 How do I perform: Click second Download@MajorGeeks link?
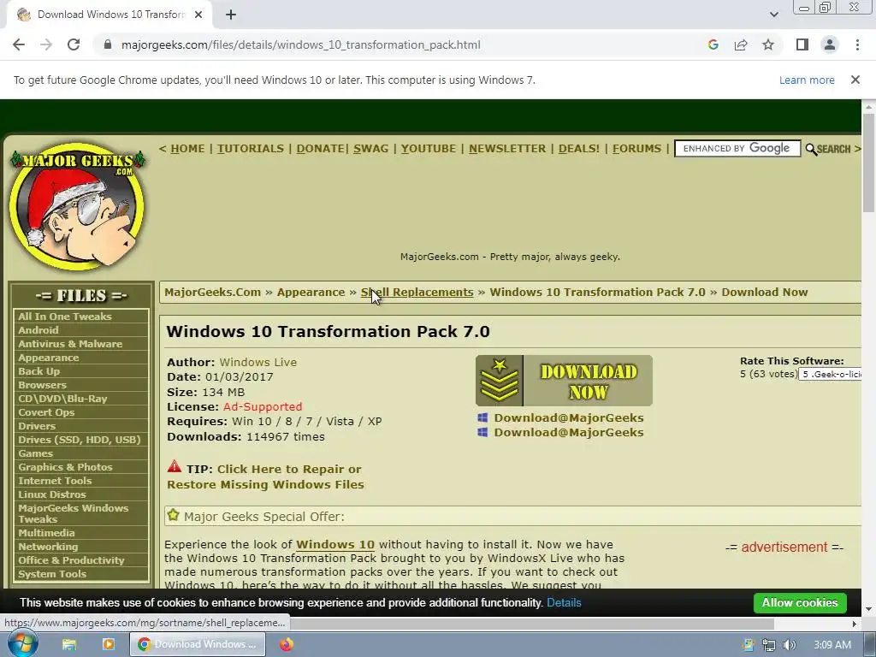point(569,432)
